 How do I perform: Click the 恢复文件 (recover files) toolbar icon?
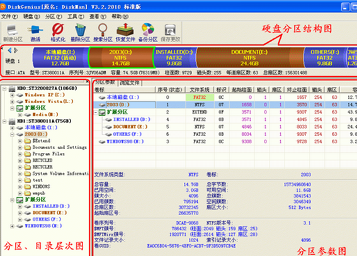pyautogui.click(x=125, y=33)
